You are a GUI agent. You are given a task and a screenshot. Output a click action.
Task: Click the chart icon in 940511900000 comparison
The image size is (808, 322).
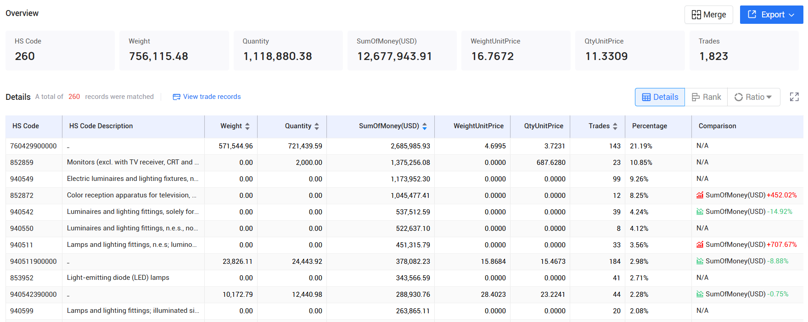point(700,261)
